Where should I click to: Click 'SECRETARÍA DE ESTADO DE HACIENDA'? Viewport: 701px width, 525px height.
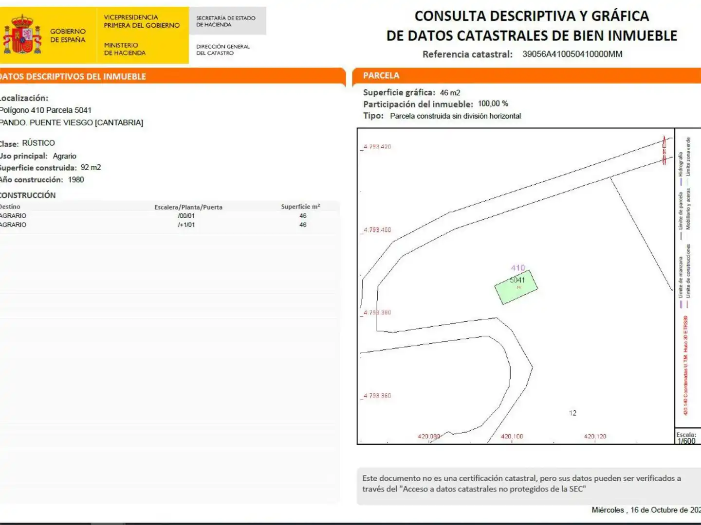pos(225,21)
